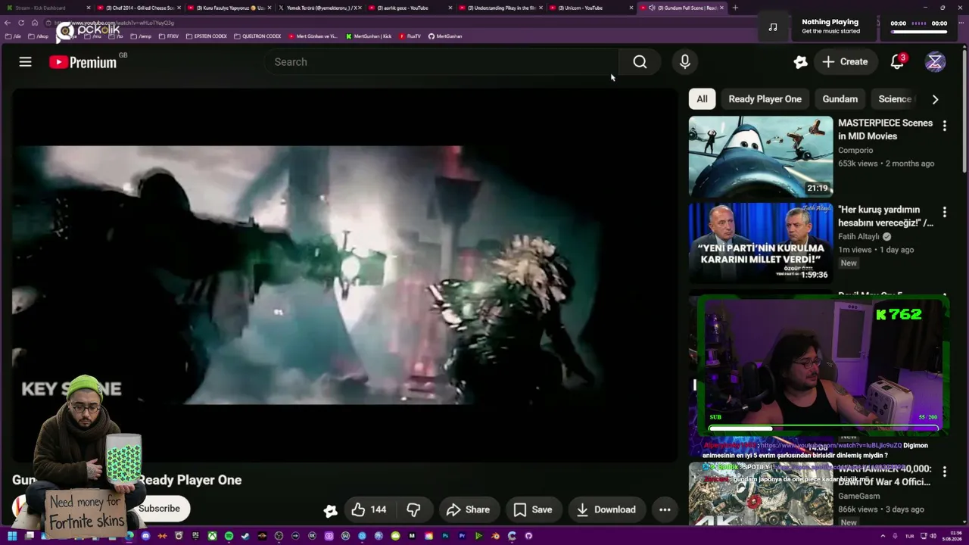This screenshot has width=969, height=545.
Task: Subscribe to the channel
Action: click(159, 509)
